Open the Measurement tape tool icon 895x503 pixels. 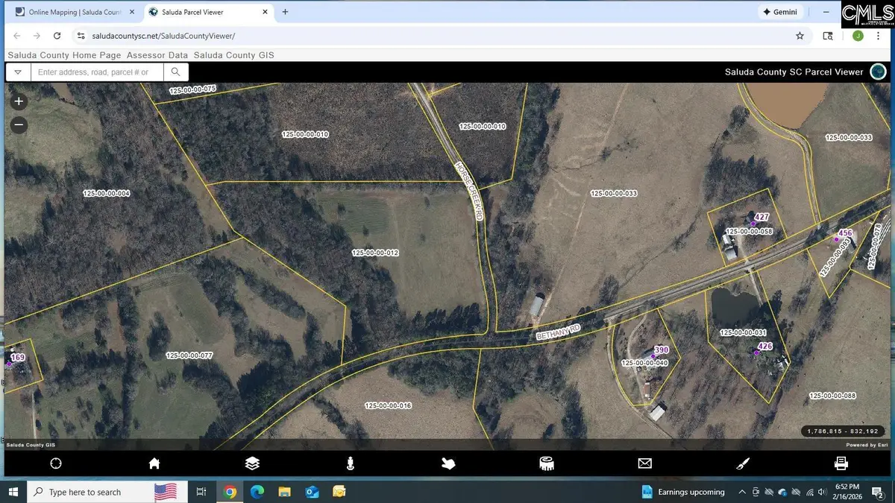(546, 464)
